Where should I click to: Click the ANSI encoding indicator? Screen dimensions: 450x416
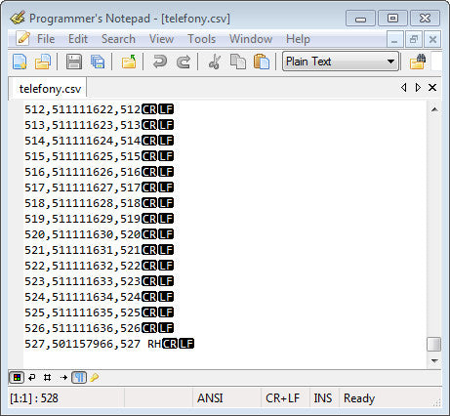click(x=210, y=398)
